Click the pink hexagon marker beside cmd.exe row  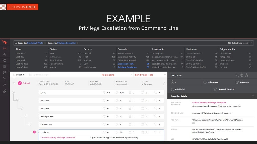point(34,132)
